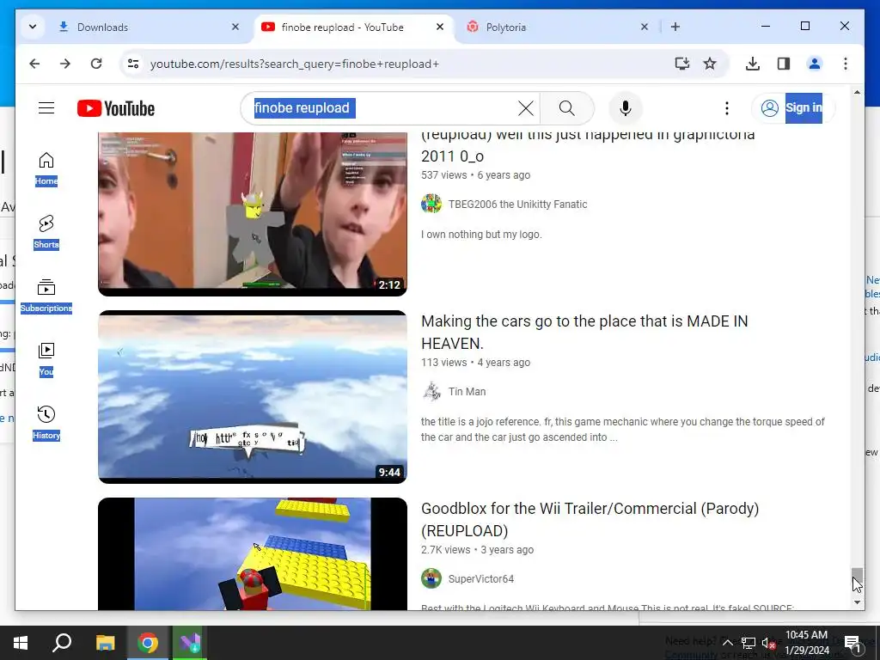Open the Windows Start menu

point(21,643)
